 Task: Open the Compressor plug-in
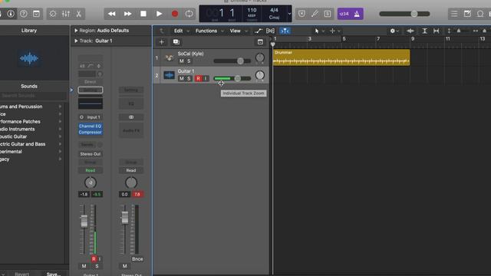91,132
